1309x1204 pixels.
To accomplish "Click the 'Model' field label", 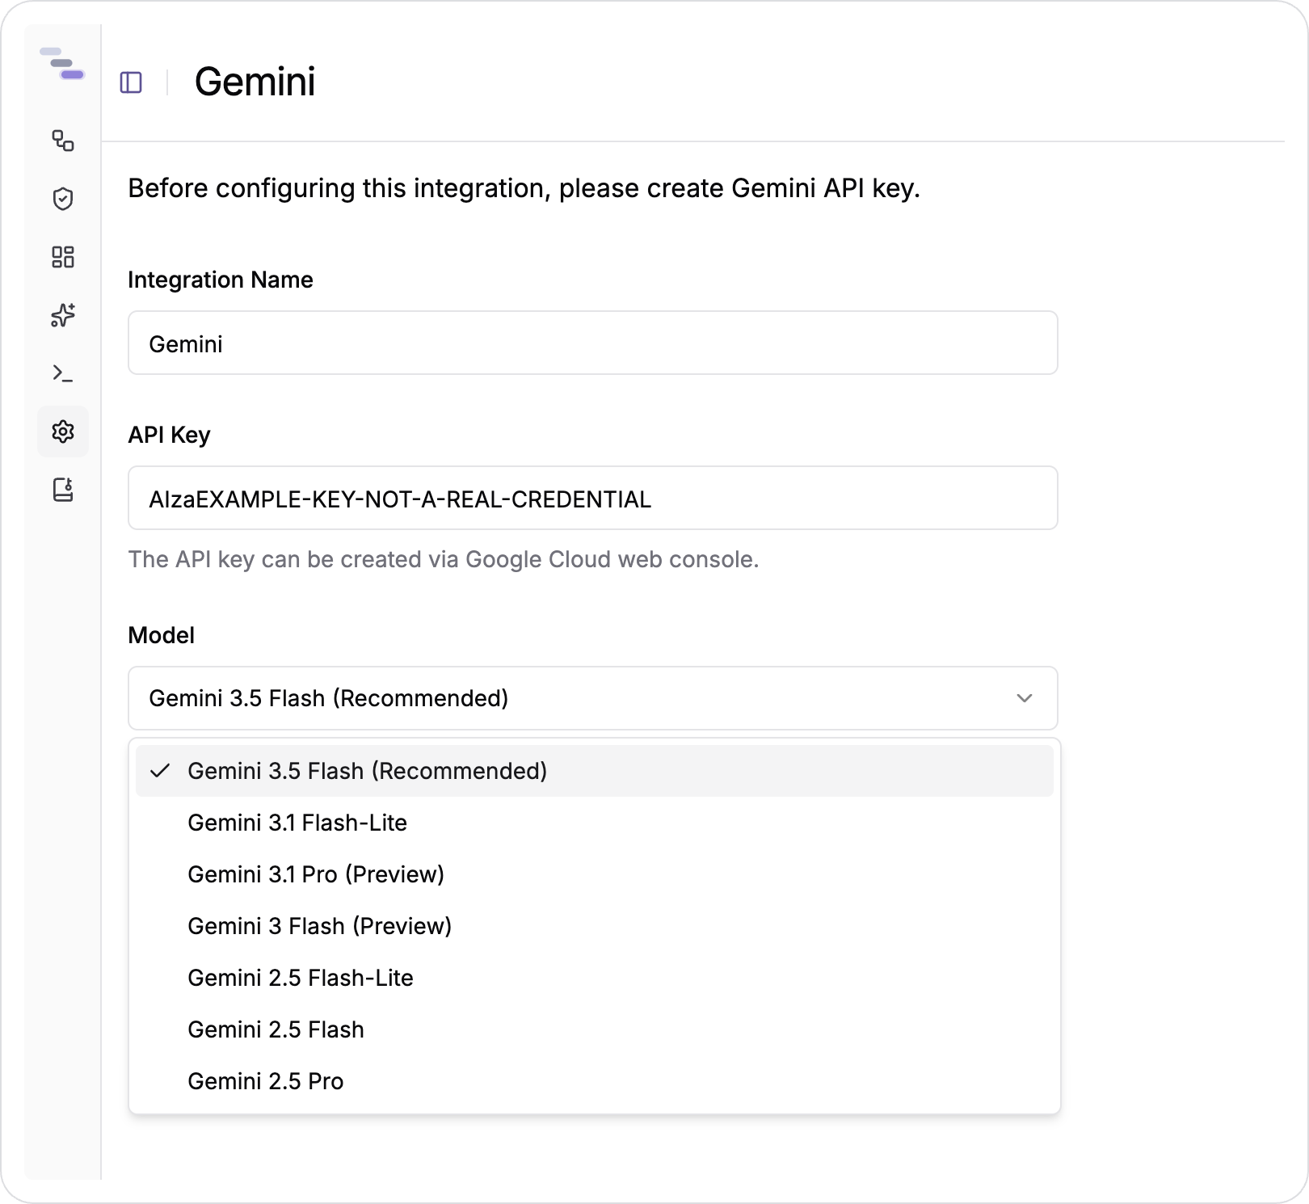I will [162, 635].
